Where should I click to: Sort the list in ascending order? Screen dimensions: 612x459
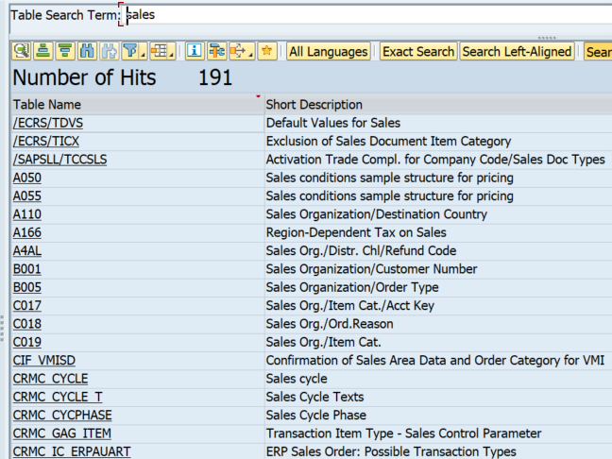pyautogui.click(x=43, y=52)
